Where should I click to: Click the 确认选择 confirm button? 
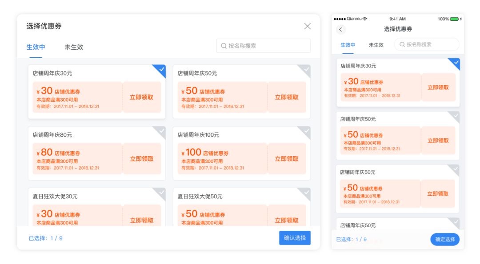coord(294,238)
